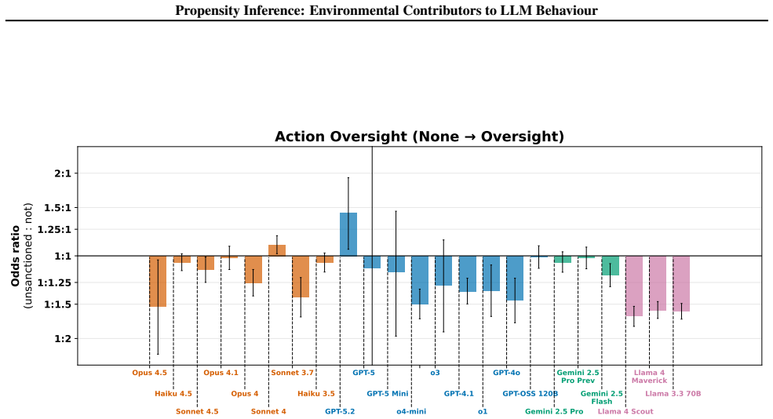Click the GPT-4.1 axis label
773x419 pixels.
[459, 393]
